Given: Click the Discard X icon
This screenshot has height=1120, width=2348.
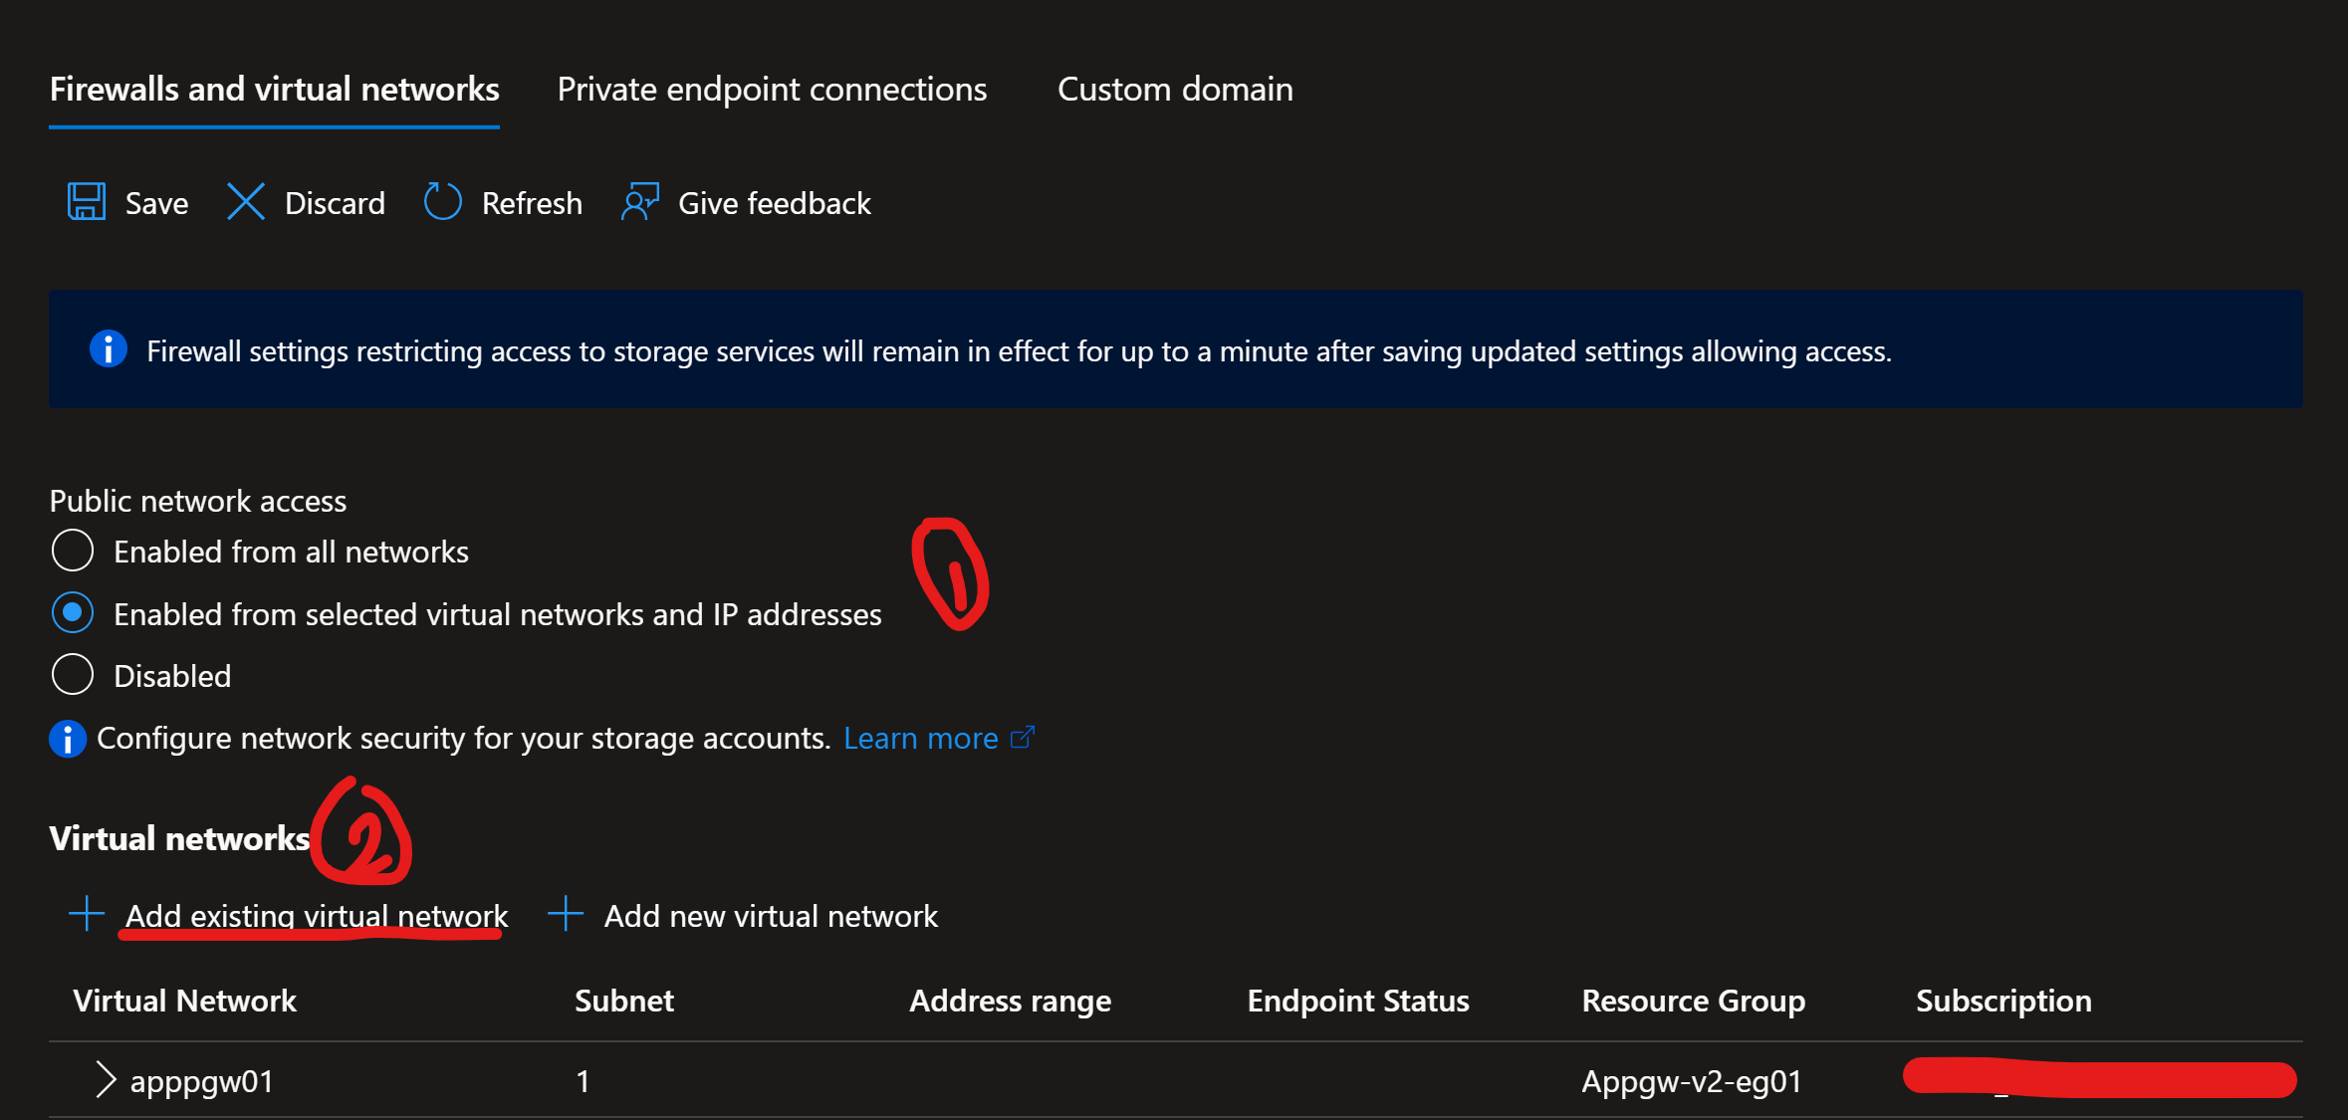Looking at the screenshot, I should pos(245,202).
